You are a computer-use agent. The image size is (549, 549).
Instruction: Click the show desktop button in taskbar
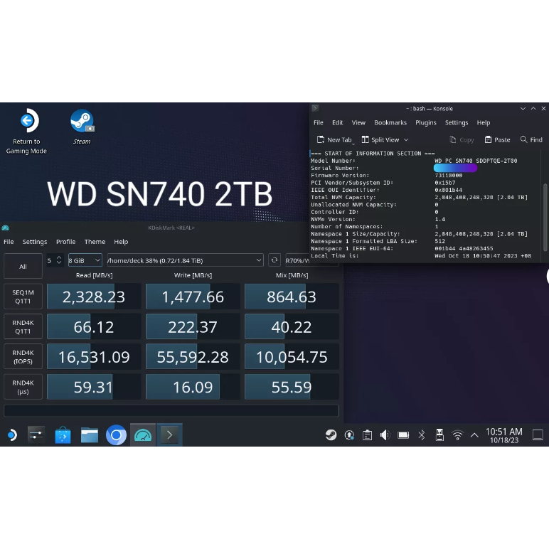[x=538, y=435]
